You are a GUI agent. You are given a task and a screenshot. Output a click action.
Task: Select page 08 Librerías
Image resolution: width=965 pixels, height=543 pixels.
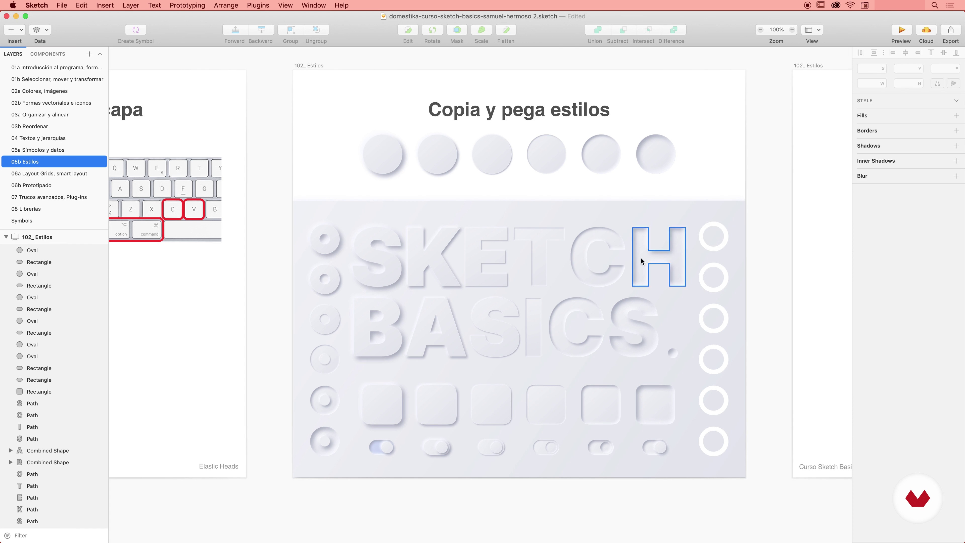[54, 209]
